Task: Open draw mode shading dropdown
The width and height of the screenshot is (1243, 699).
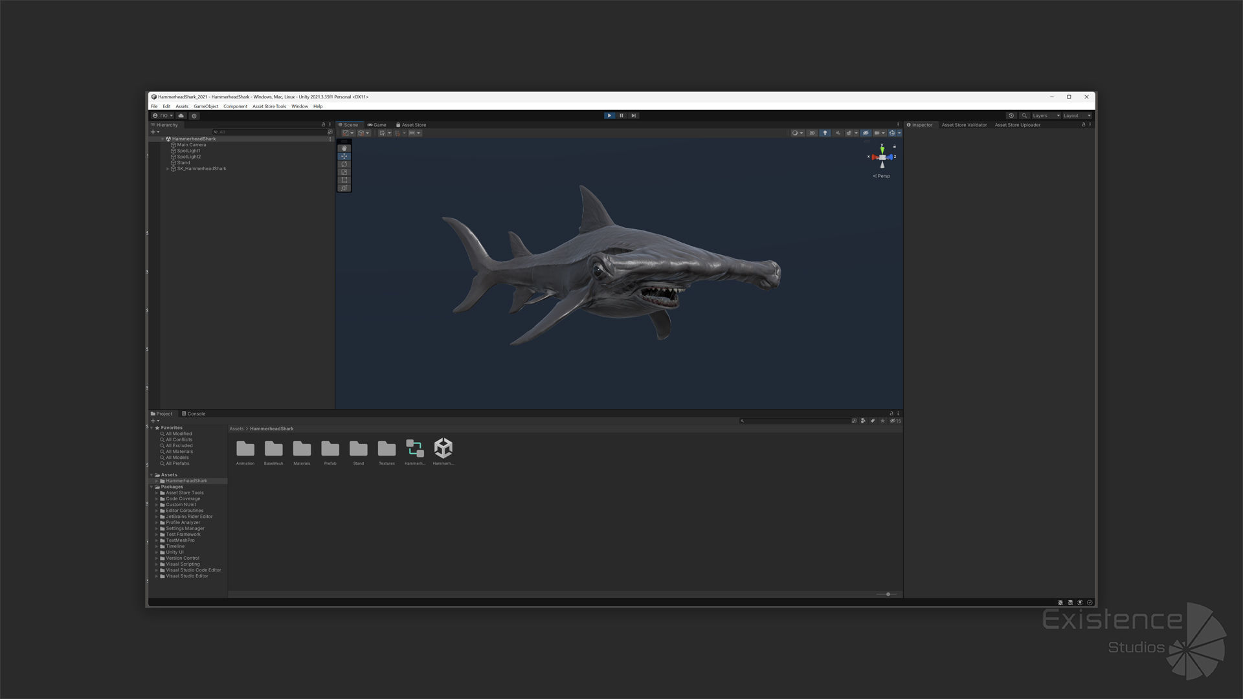Action: tap(798, 133)
